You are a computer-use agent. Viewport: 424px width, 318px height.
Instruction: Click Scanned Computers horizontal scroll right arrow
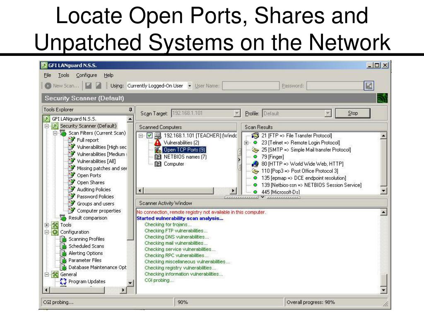click(x=233, y=190)
